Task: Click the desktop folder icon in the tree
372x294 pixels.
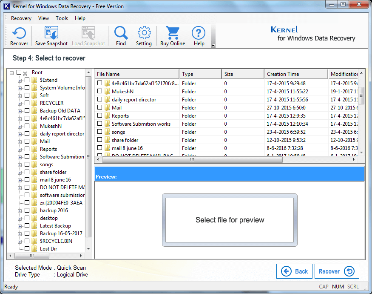Action: [x=34, y=218]
